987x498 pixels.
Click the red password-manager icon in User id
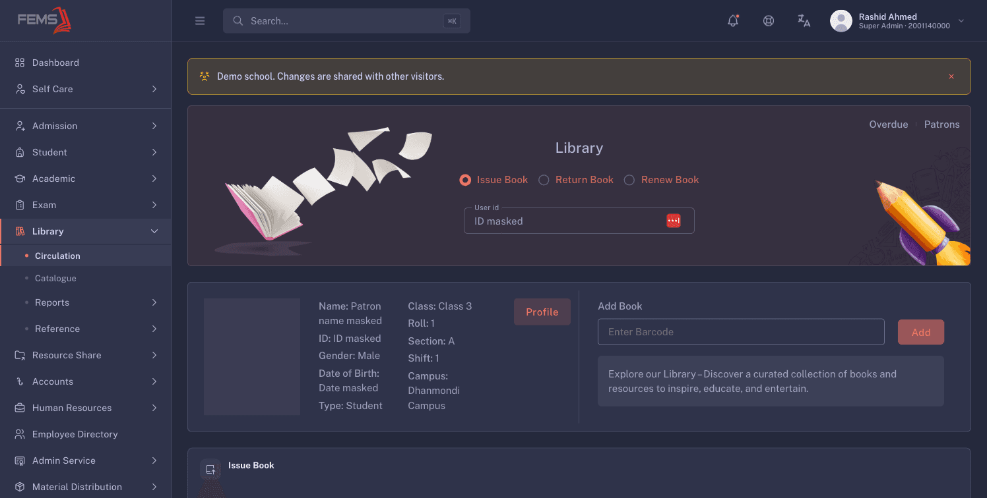[674, 221]
